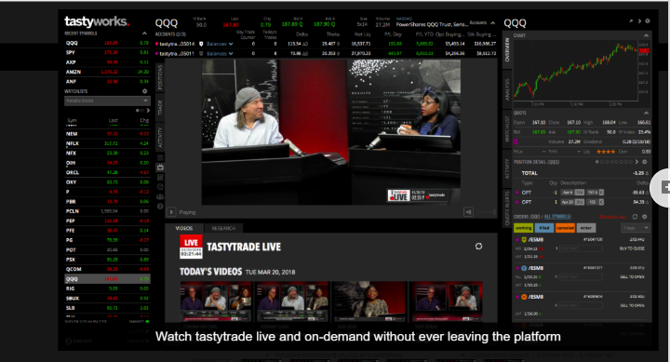Switch to the Research tab
Image resolution: width=670 pixels, height=362 pixels.
click(x=223, y=228)
